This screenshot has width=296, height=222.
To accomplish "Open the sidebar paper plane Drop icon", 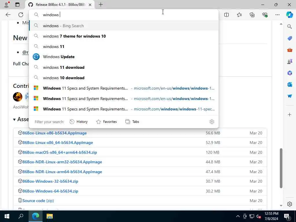I will (290, 96).
